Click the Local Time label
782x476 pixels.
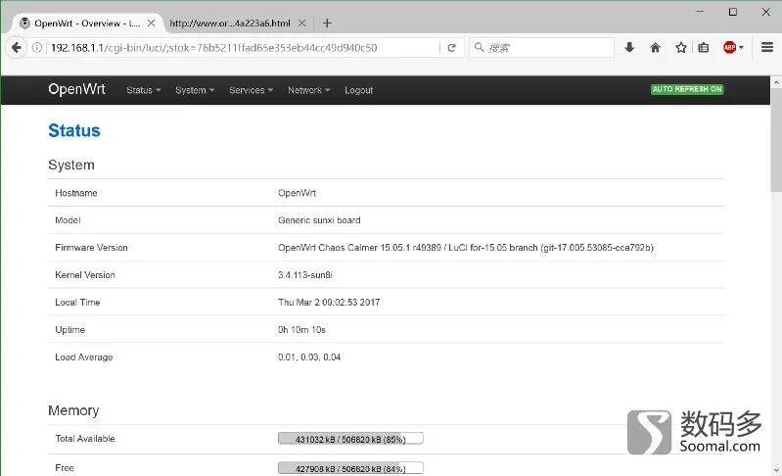77,303
